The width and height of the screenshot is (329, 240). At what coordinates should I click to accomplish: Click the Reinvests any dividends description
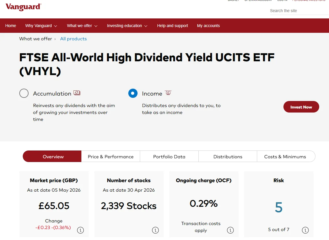tap(74, 113)
